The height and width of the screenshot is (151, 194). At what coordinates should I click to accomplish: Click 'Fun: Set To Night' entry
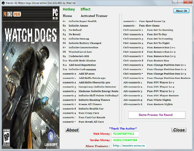(x=158, y=43)
